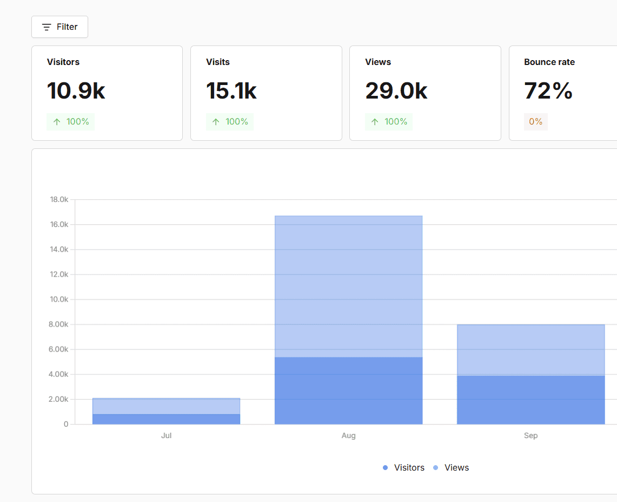Image resolution: width=617 pixels, height=502 pixels.
Task: Click the filter lines icon
Action: (47, 27)
